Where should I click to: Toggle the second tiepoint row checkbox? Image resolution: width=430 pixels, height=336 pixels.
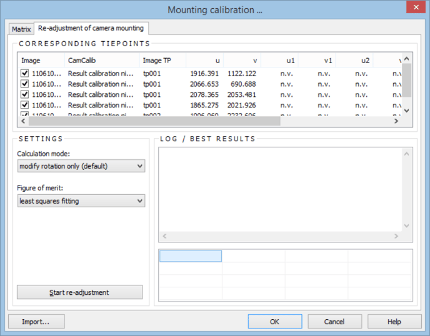coord(25,84)
